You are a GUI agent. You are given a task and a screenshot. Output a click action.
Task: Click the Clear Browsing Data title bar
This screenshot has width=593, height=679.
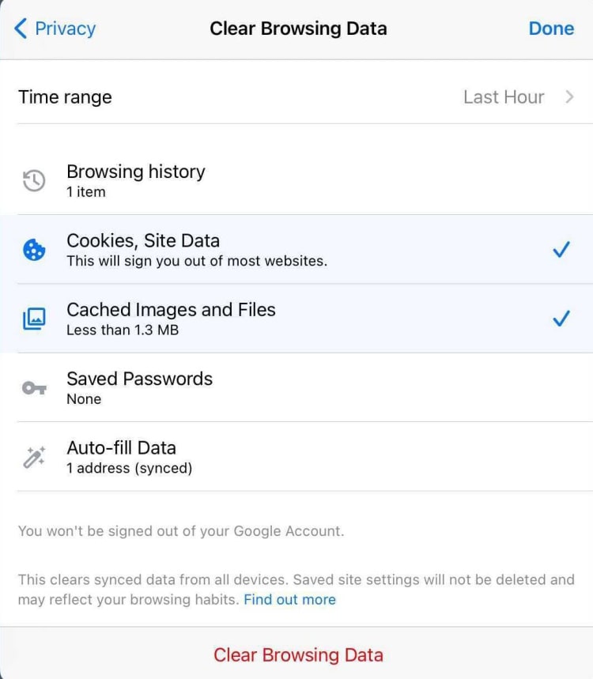[x=298, y=28]
